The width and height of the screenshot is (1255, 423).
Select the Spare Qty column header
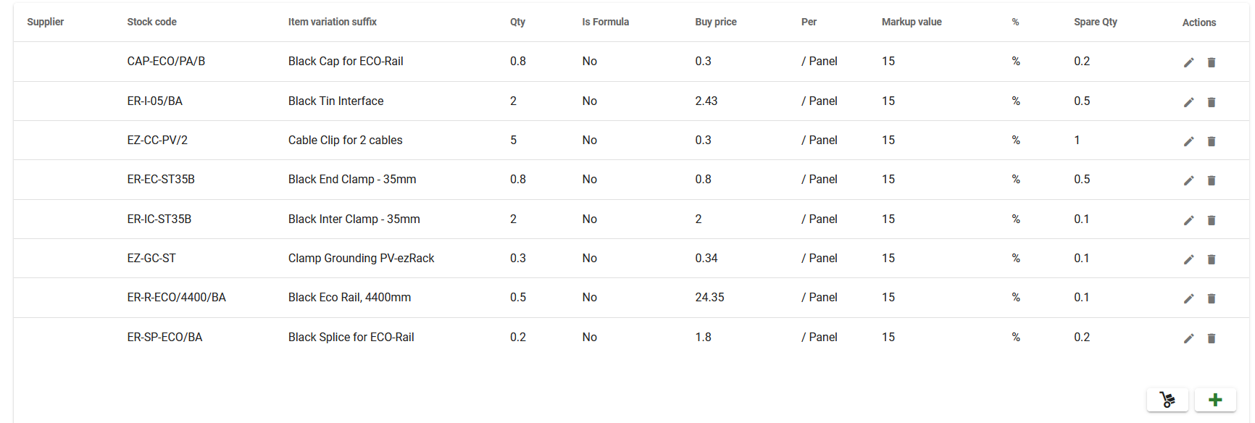(x=1095, y=22)
